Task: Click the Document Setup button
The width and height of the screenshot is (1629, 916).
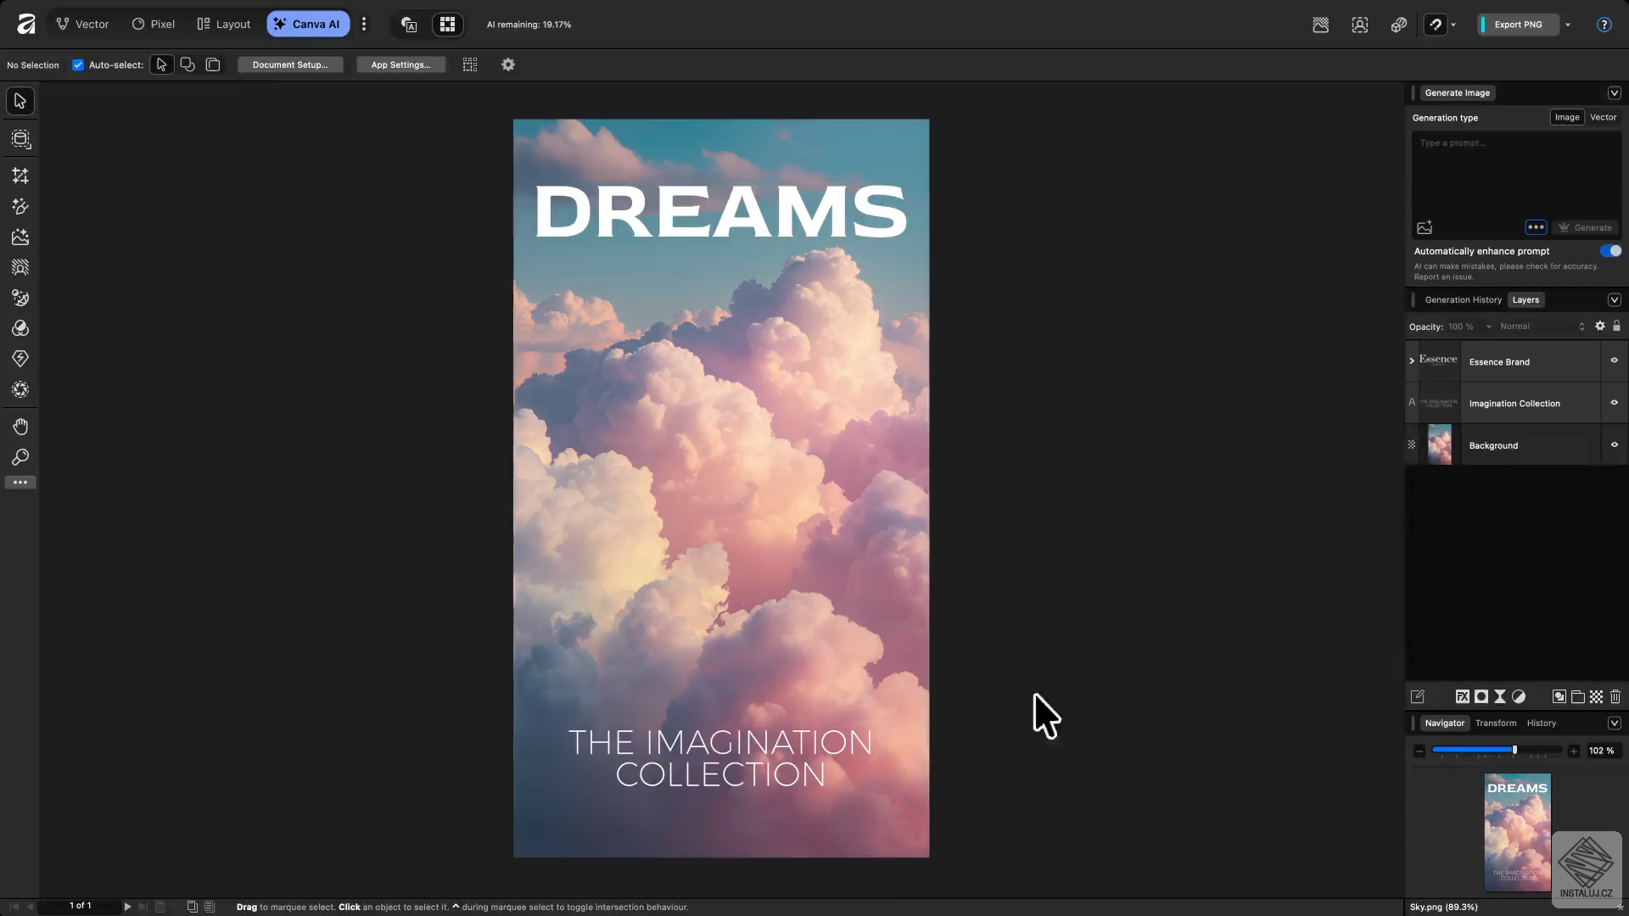Action: pyautogui.click(x=289, y=64)
